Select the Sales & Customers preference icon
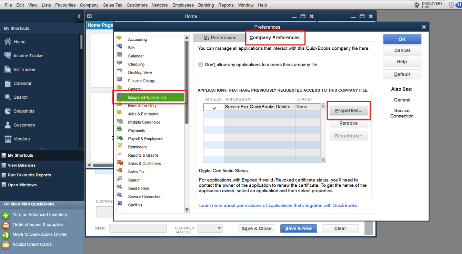The image size is (462, 254). 120,162
